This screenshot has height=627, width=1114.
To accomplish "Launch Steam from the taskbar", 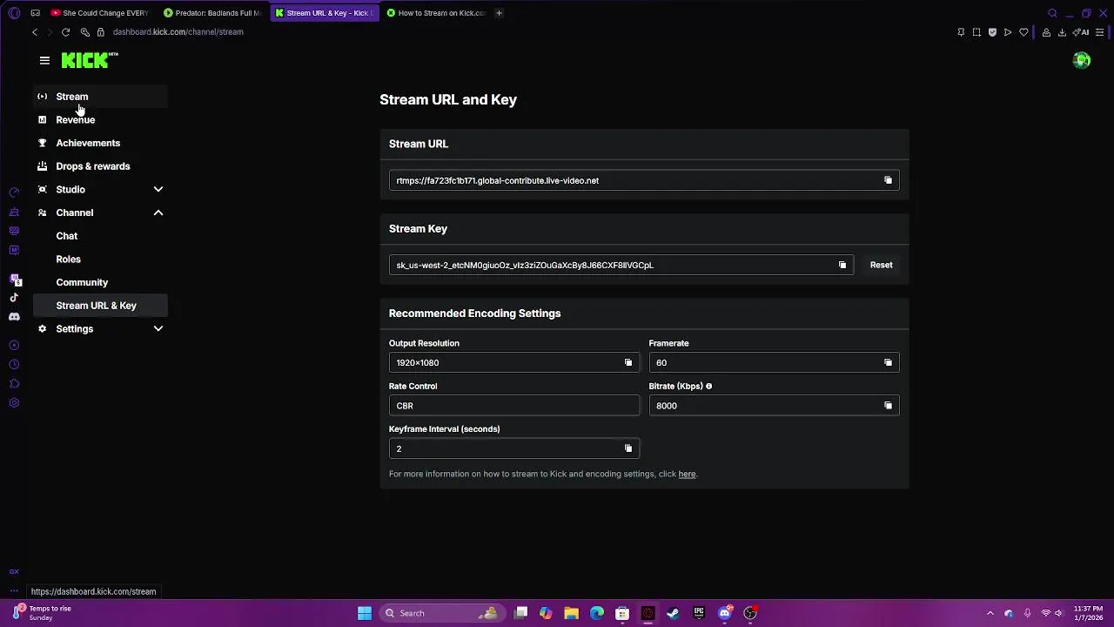I will point(673,613).
